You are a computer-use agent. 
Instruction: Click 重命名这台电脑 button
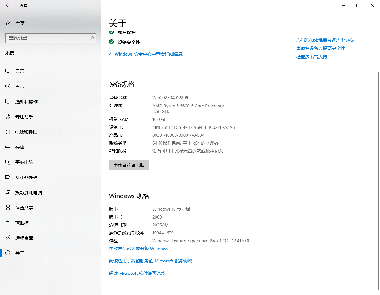pos(129,165)
